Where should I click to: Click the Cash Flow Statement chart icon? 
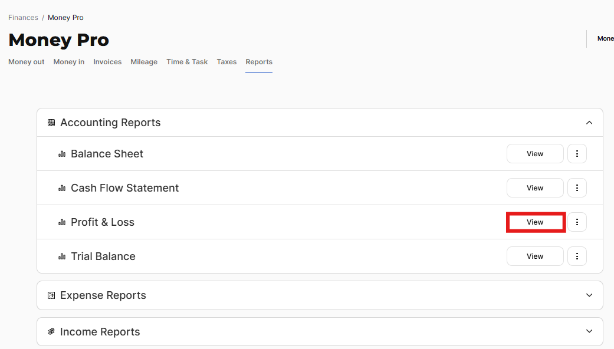62,188
